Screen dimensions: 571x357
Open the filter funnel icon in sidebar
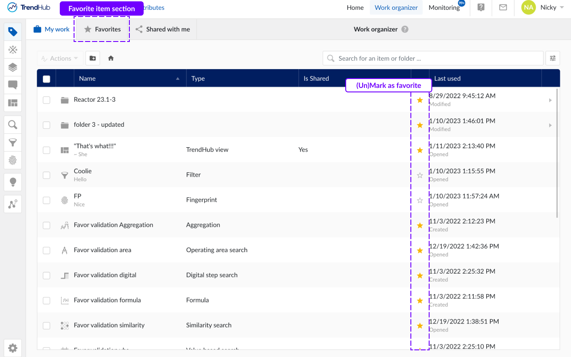pyautogui.click(x=13, y=142)
